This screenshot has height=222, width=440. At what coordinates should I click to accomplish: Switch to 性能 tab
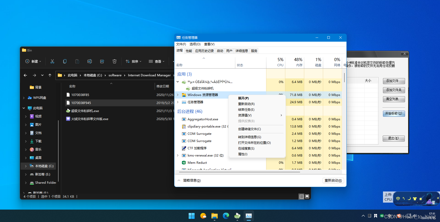pos(189,51)
